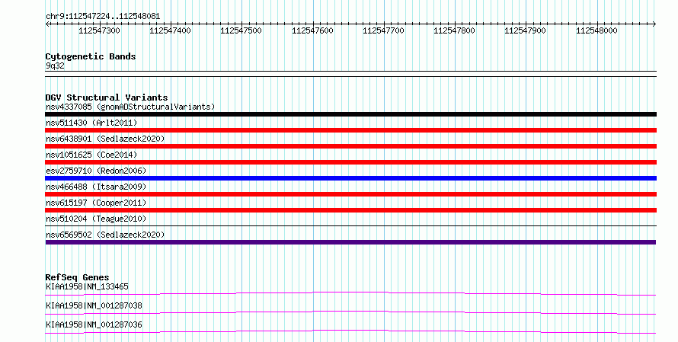Screen dimensions: 678x342
Task: Click the chr9:112547224..112548081 region label
Action: click(103, 17)
